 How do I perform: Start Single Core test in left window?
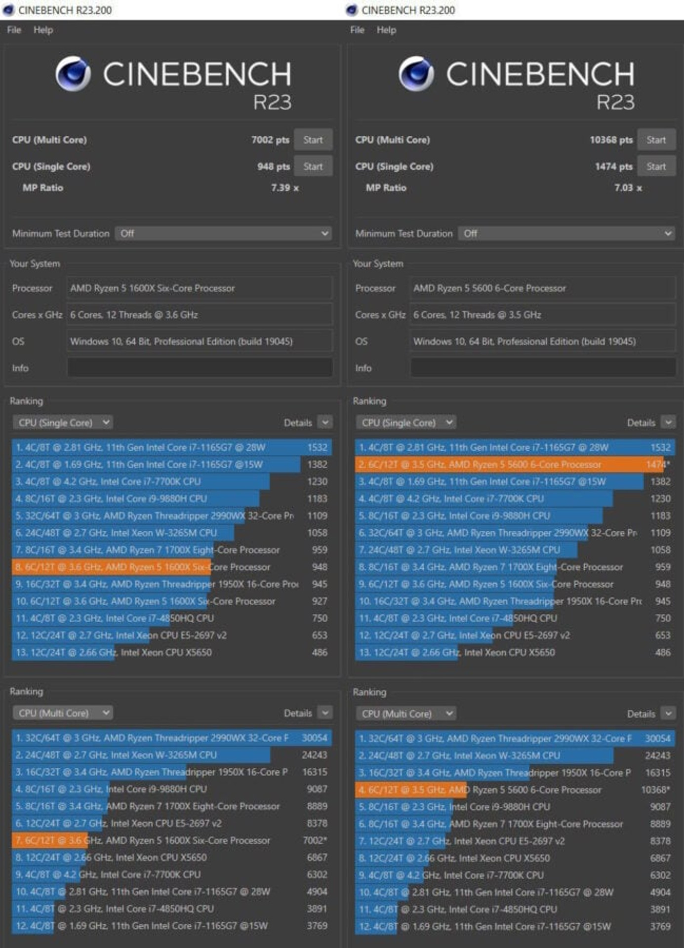point(313,166)
